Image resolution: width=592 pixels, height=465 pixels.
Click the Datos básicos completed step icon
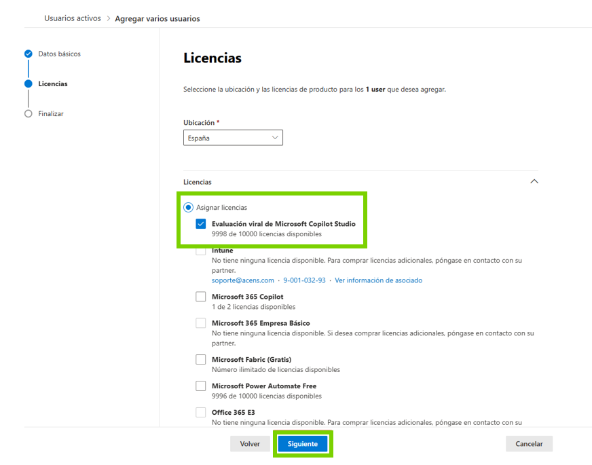pyautogui.click(x=29, y=54)
